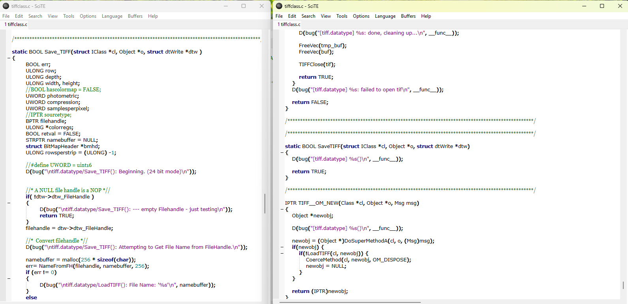Open Help menu in left SciTE window
Screen dimensions: 628x304
pos(153,16)
